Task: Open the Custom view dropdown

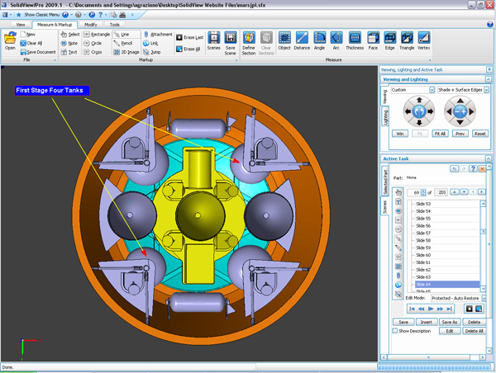Action: pos(432,90)
